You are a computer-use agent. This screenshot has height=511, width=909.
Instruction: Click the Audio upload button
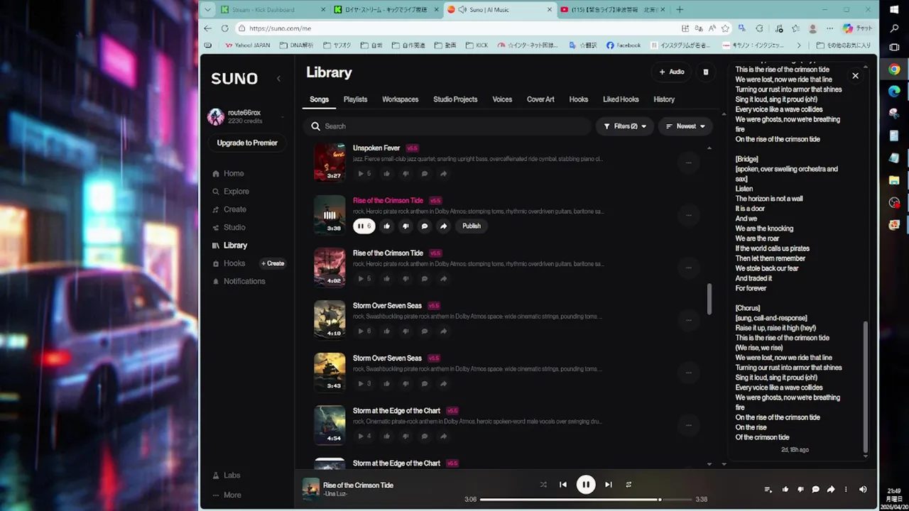click(672, 72)
